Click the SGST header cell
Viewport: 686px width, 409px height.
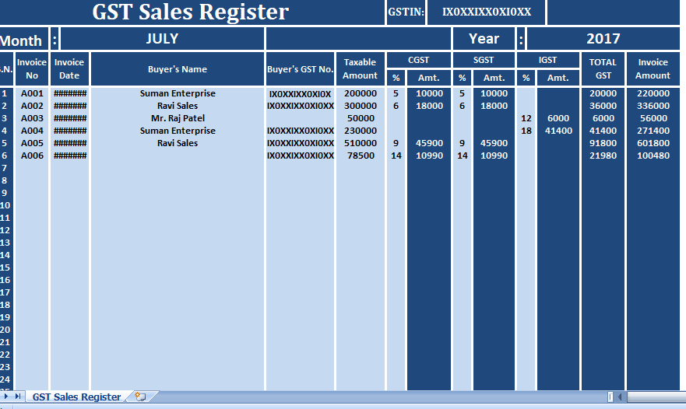click(x=484, y=61)
